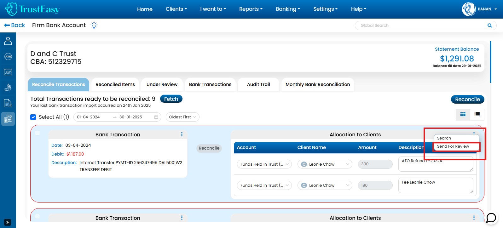Uncheck the Select All checkbox

[x=33, y=117]
